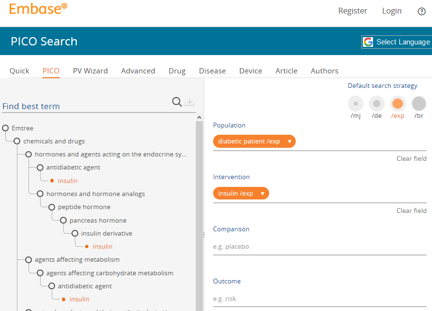
Task: Open the Disease search tab
Action: (x=213, y=71)
